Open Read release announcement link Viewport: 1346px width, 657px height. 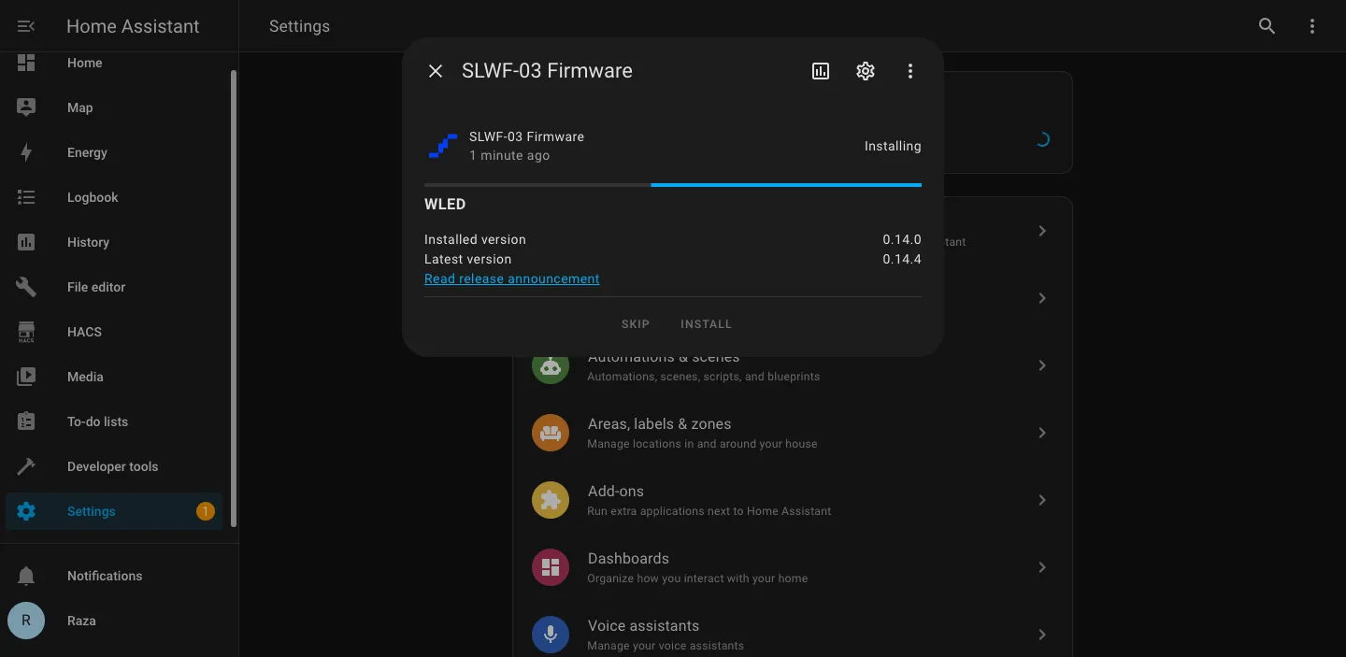512,279
